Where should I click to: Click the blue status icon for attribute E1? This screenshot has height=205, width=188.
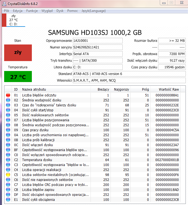pos(8,199)
